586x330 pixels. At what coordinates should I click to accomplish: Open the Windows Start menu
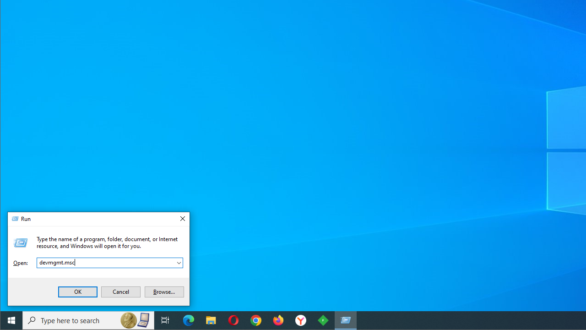point(11,320)
